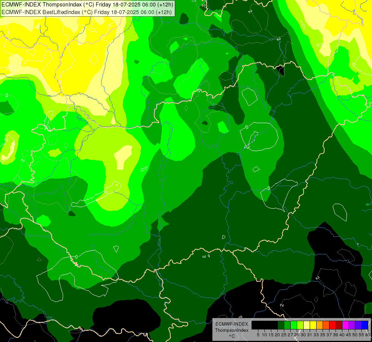
Task: Click the legend label 'ThompsonIndex'
Action: click(x=231, y=330)
